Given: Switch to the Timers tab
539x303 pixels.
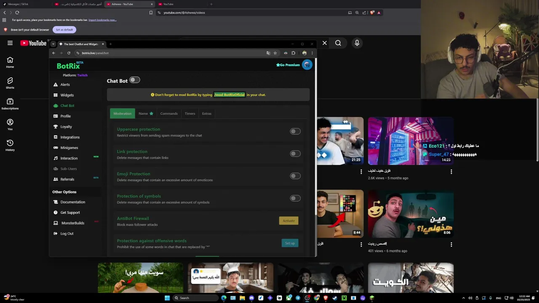Looking at the screenshot, I should 190,114.
